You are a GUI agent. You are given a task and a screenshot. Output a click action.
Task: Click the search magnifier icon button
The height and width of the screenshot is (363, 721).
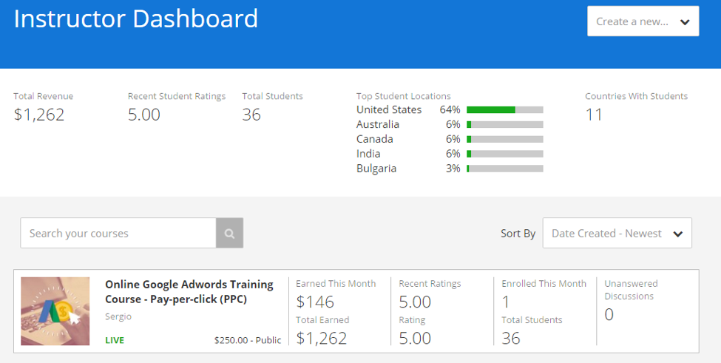point(229,234)
